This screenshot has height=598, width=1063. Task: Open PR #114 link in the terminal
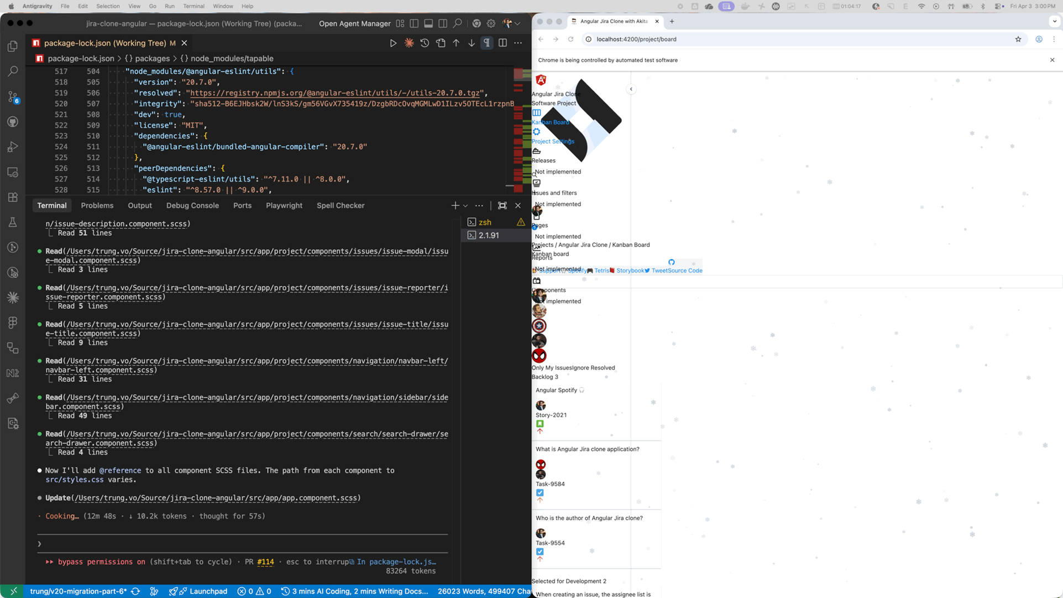click(x=265, y=562)
